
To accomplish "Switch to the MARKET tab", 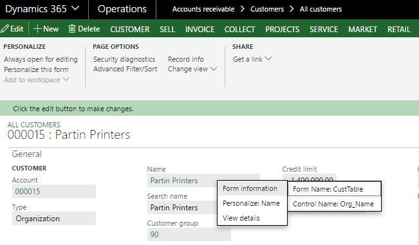I will 362,29.
